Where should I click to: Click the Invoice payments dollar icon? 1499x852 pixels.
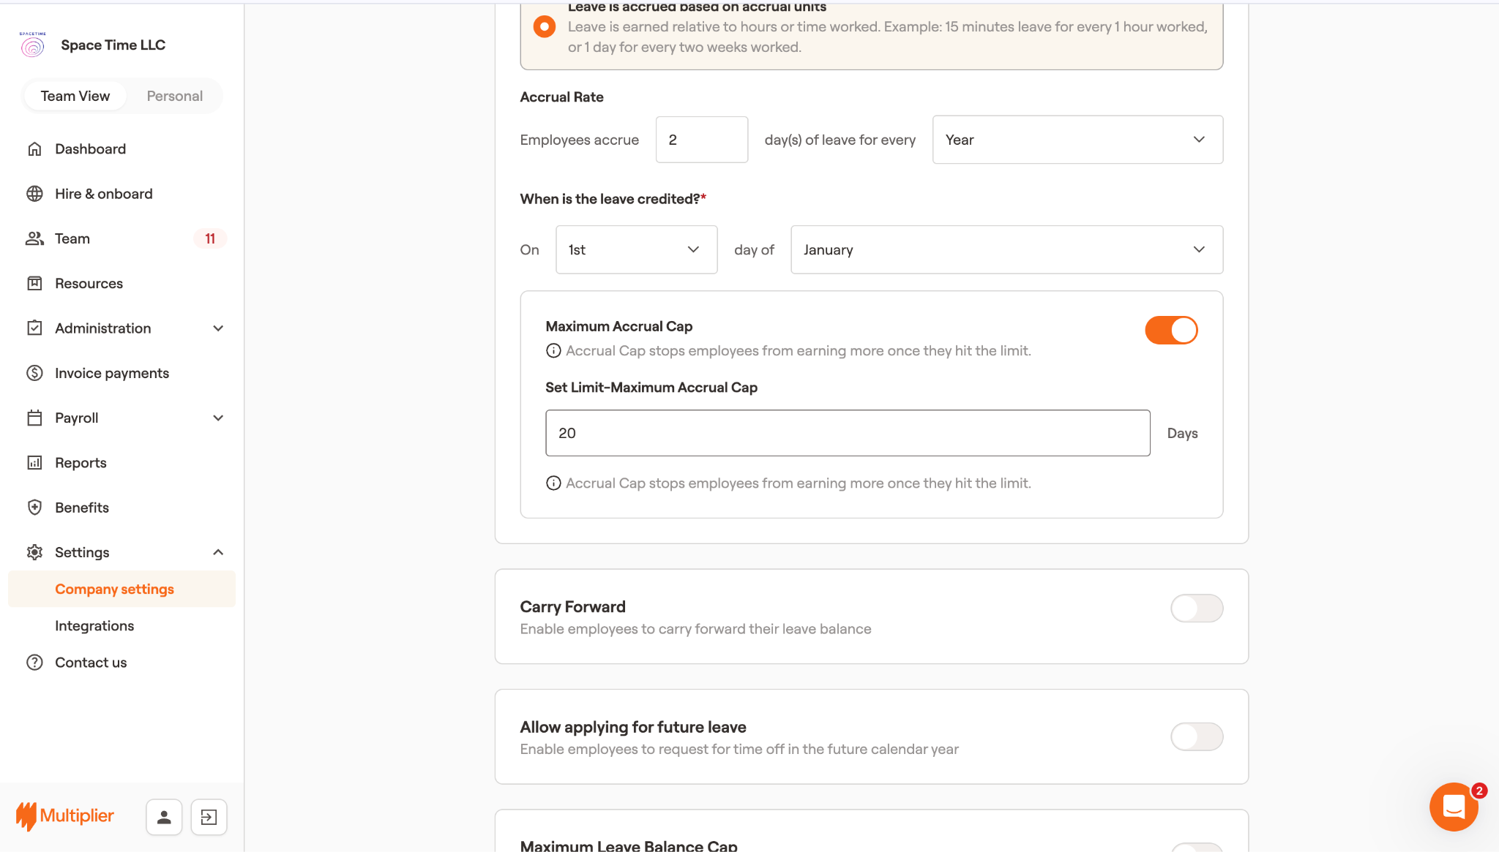(34, 373)
